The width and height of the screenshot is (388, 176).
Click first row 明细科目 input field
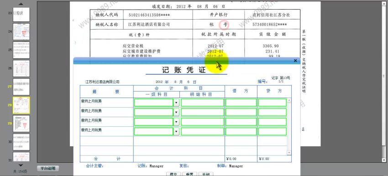pyautogui.click(x=202, y=103)
